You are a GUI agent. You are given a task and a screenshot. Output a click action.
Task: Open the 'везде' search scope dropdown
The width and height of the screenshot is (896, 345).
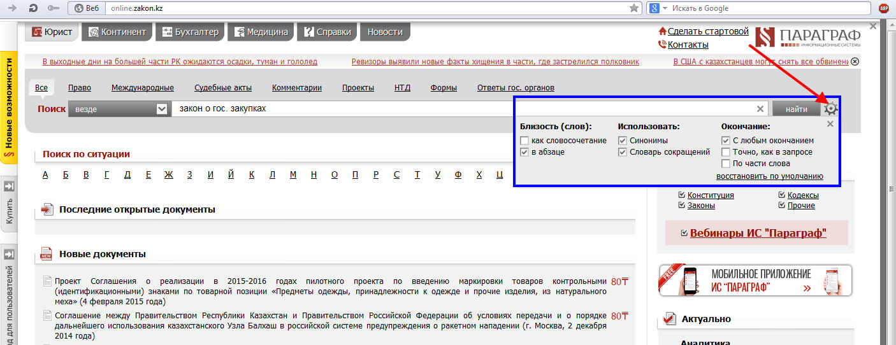click(162, 109)
